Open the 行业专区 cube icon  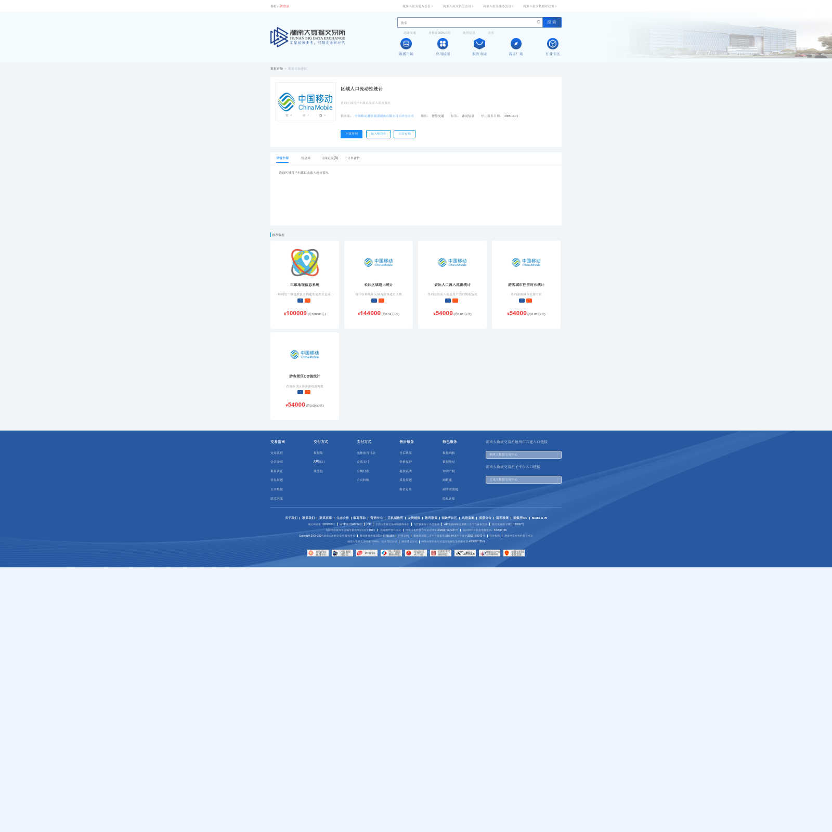click(x=553, y=44)
